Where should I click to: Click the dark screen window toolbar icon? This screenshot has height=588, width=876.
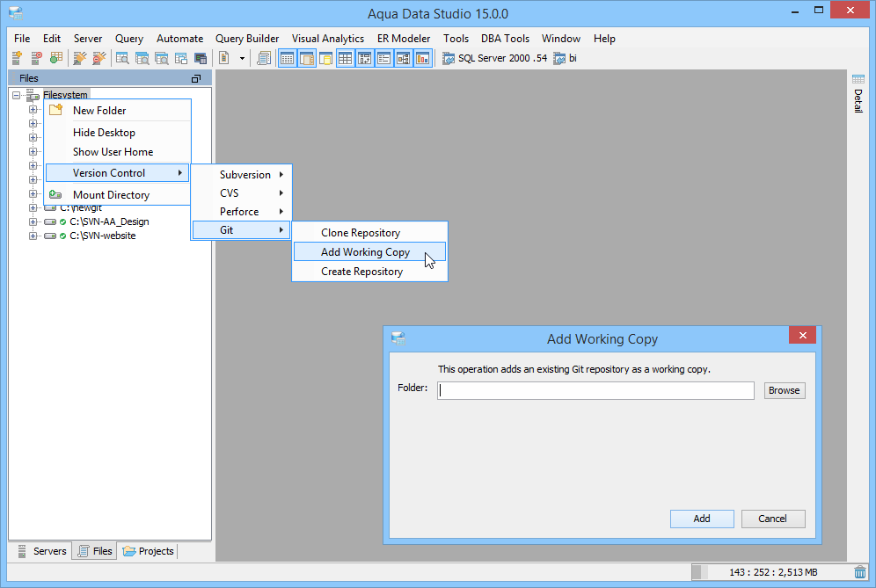click(x=201, y=57)
